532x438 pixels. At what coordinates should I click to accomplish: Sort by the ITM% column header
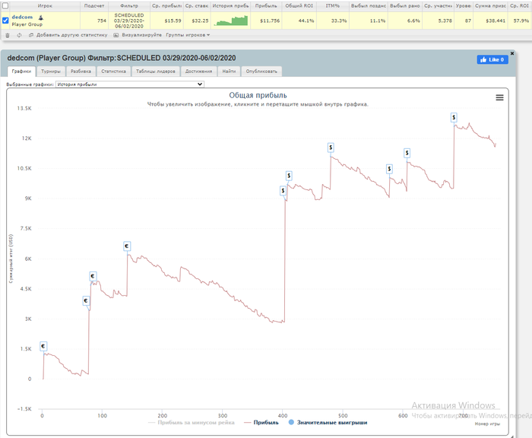[333, 6]
